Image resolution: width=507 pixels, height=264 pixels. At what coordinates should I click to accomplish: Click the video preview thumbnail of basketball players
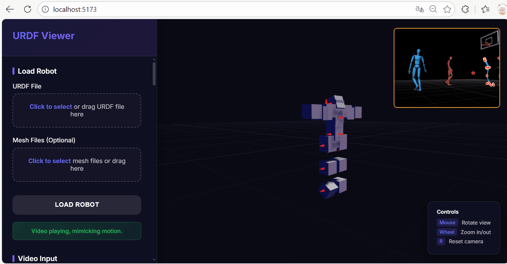(447, 68)
